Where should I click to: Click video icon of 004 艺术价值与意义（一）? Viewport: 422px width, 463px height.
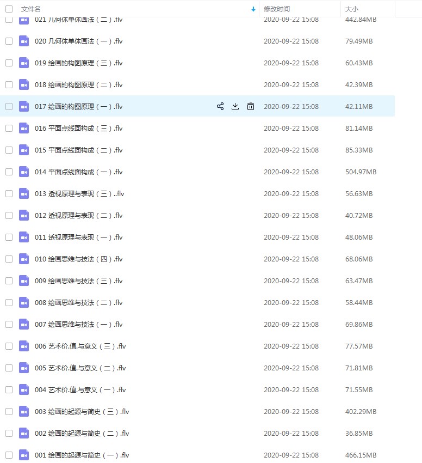[x=24, y=390]
